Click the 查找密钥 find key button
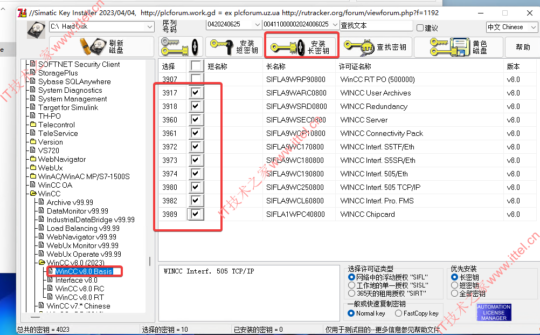540x335 pixels. [376, 46]
